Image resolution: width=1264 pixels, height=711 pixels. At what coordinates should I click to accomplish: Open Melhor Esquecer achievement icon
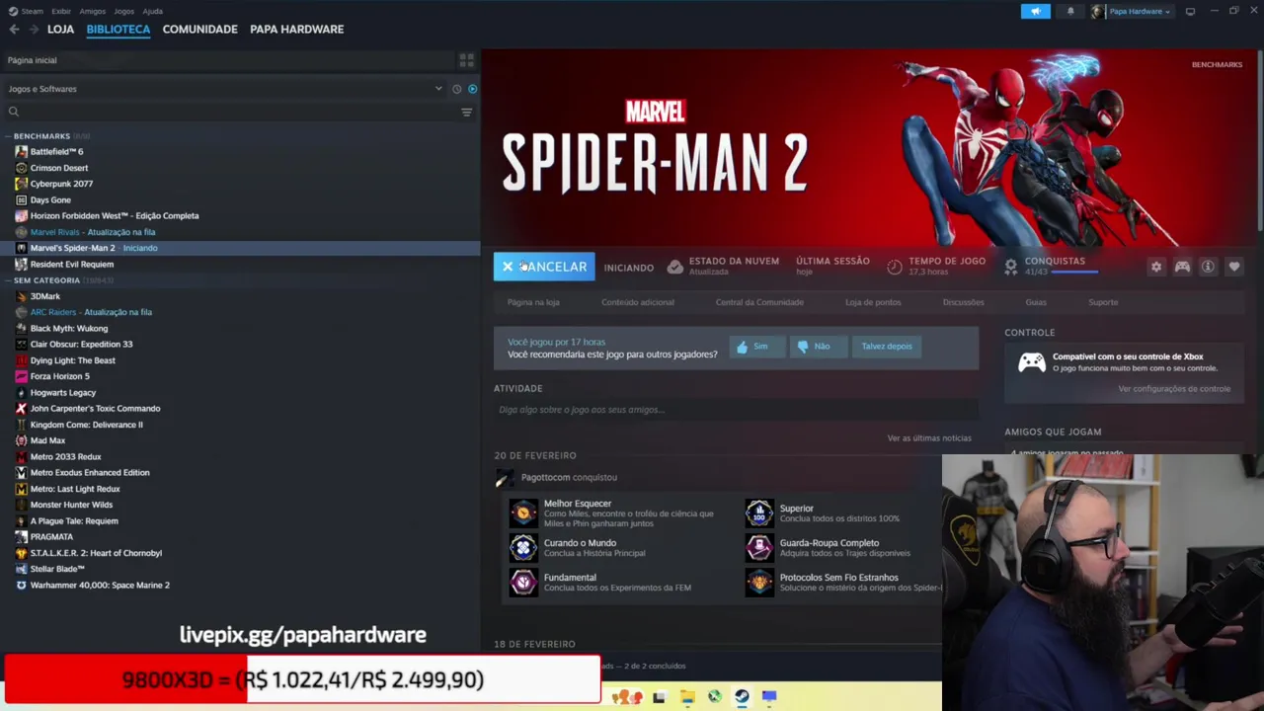click(x=523, y=513)
